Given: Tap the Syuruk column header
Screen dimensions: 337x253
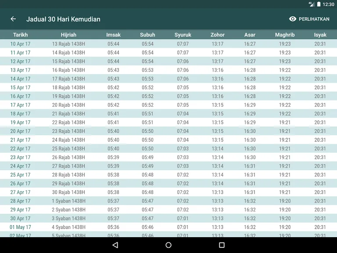Looking at the screenshot, I should pos(183,35).
